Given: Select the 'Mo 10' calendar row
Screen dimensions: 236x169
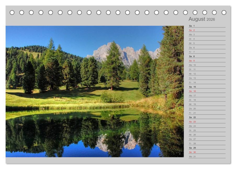Looking at the screenshot, I should point(207,65).
